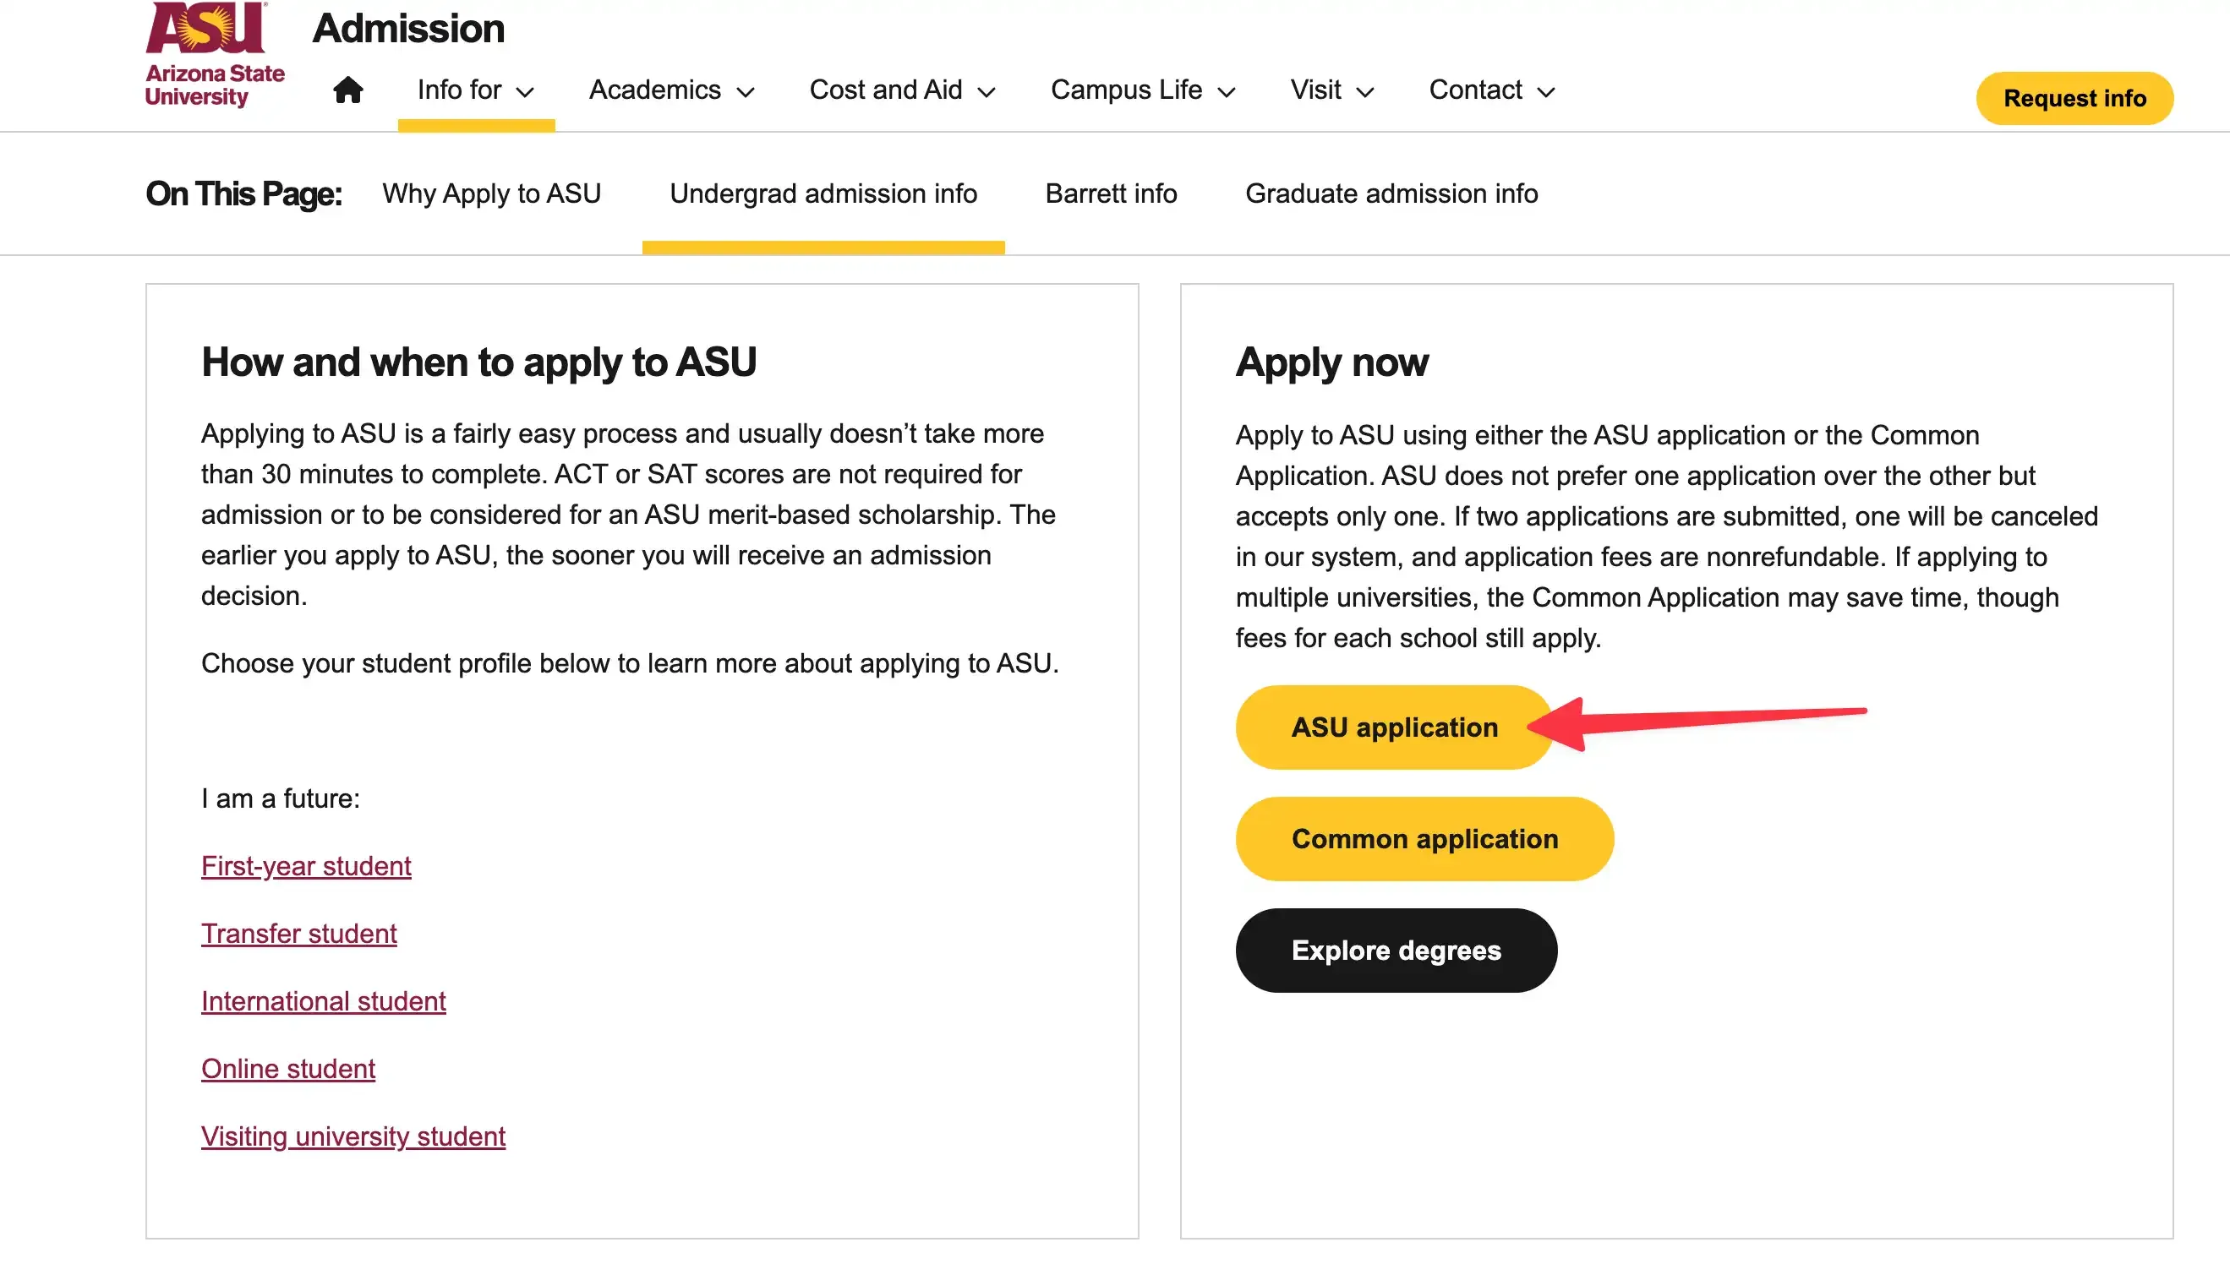The height and width of the screenshot is (1264, 2230).
Task: Click the home icon in navigation
Action: [x=347, y=90]
